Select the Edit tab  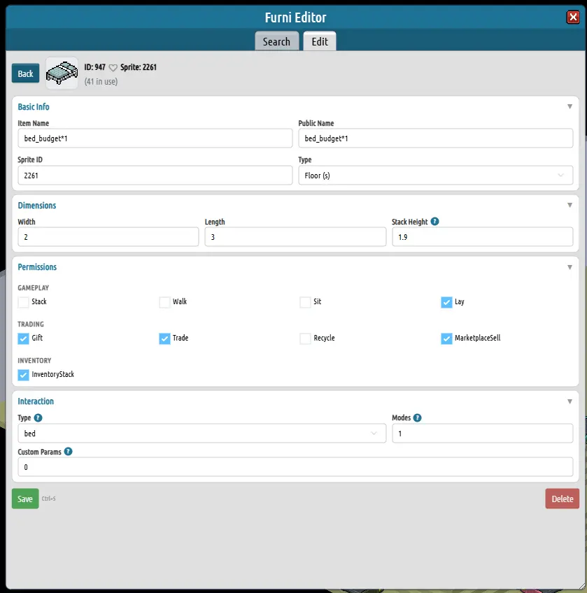tap(320, 41)
